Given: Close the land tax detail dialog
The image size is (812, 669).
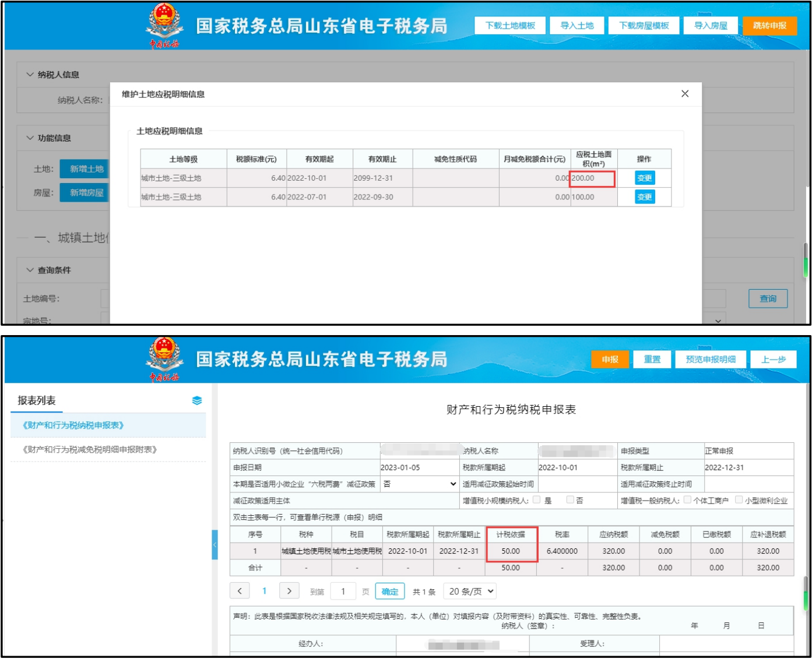Looking at the screenshot, I should (685, 94).
